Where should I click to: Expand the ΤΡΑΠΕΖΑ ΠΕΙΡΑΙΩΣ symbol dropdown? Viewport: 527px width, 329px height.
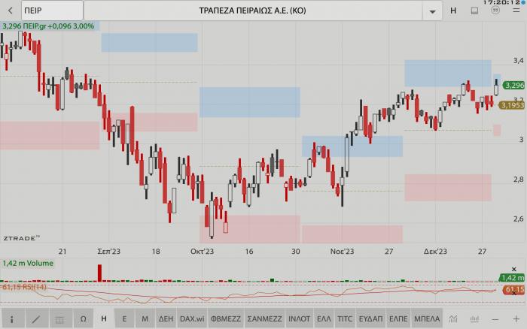(x=432, y=11)
